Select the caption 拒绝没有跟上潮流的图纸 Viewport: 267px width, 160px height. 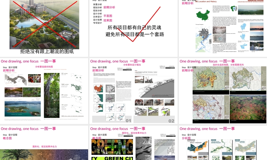(x=47, y=52)
